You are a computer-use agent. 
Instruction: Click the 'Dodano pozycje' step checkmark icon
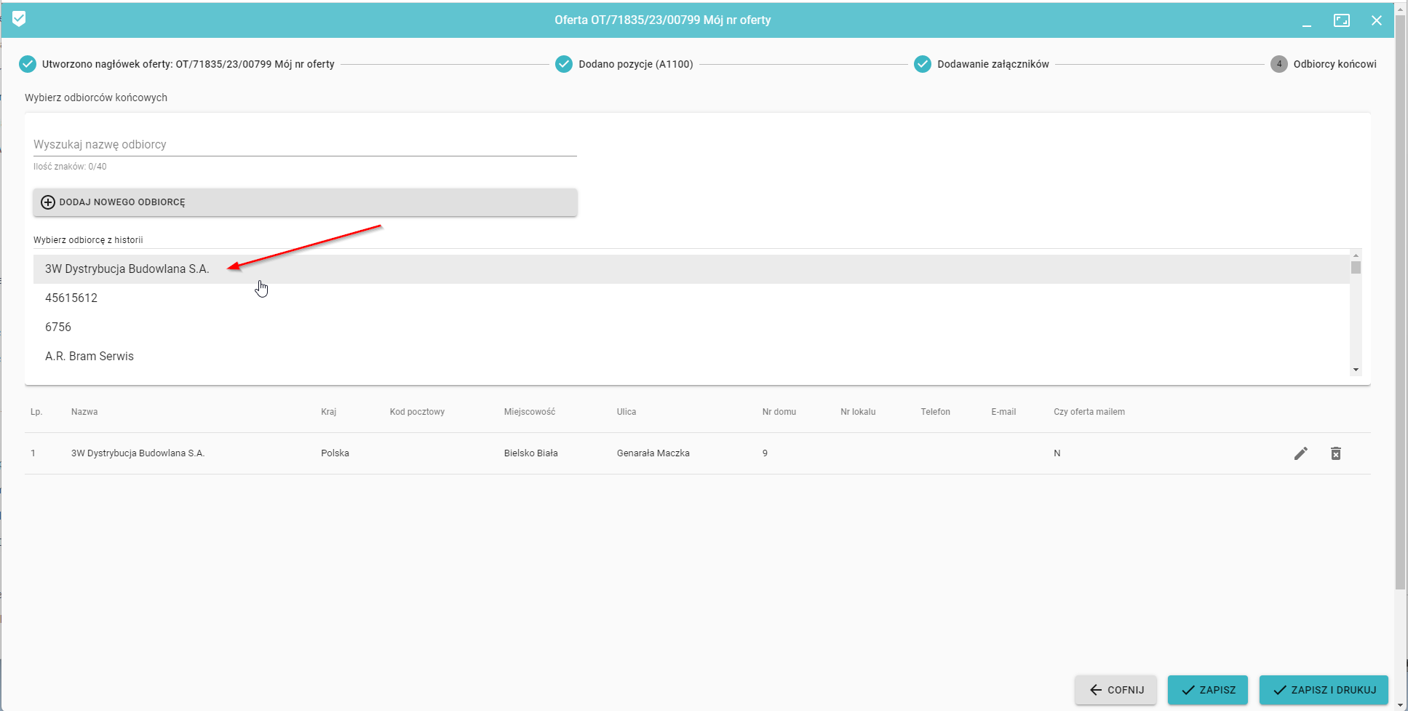tap(563, 64)
